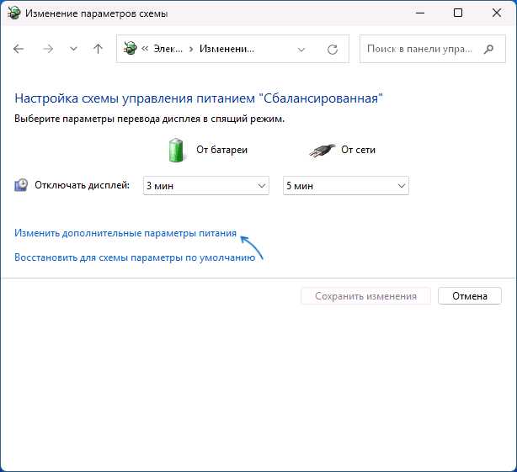Image resolution: width=517 pixels, height=472 pixels.
Task: Open "Изменить дополнительные параметры питания" link
Action: pyautogui.click(x=125, y=233)
